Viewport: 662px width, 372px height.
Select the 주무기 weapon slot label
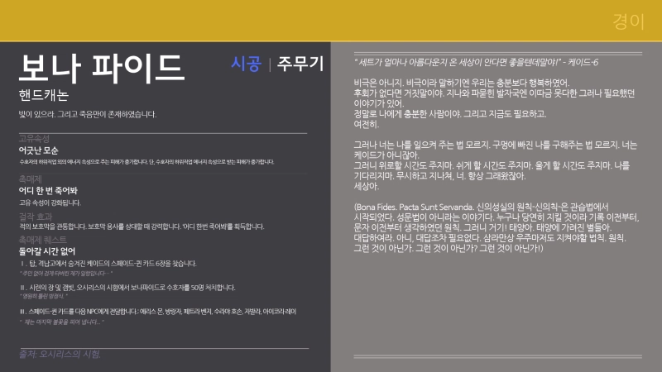[x=300, y=64]
